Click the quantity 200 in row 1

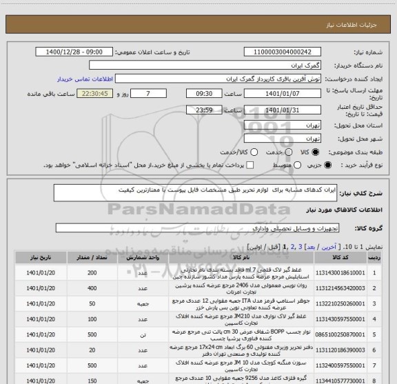coord(92,273)
